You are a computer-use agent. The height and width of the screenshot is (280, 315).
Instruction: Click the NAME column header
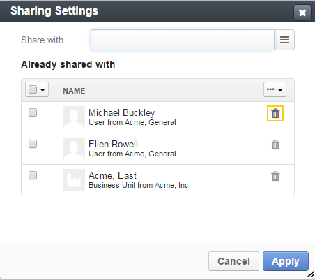(74, 91)
